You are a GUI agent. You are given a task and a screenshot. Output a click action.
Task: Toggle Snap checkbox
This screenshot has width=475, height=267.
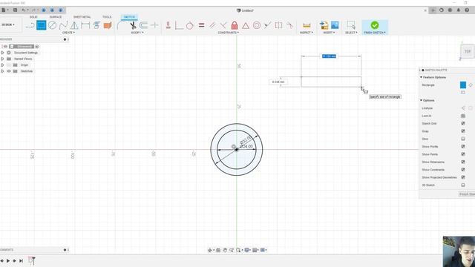tap(463, 131)
